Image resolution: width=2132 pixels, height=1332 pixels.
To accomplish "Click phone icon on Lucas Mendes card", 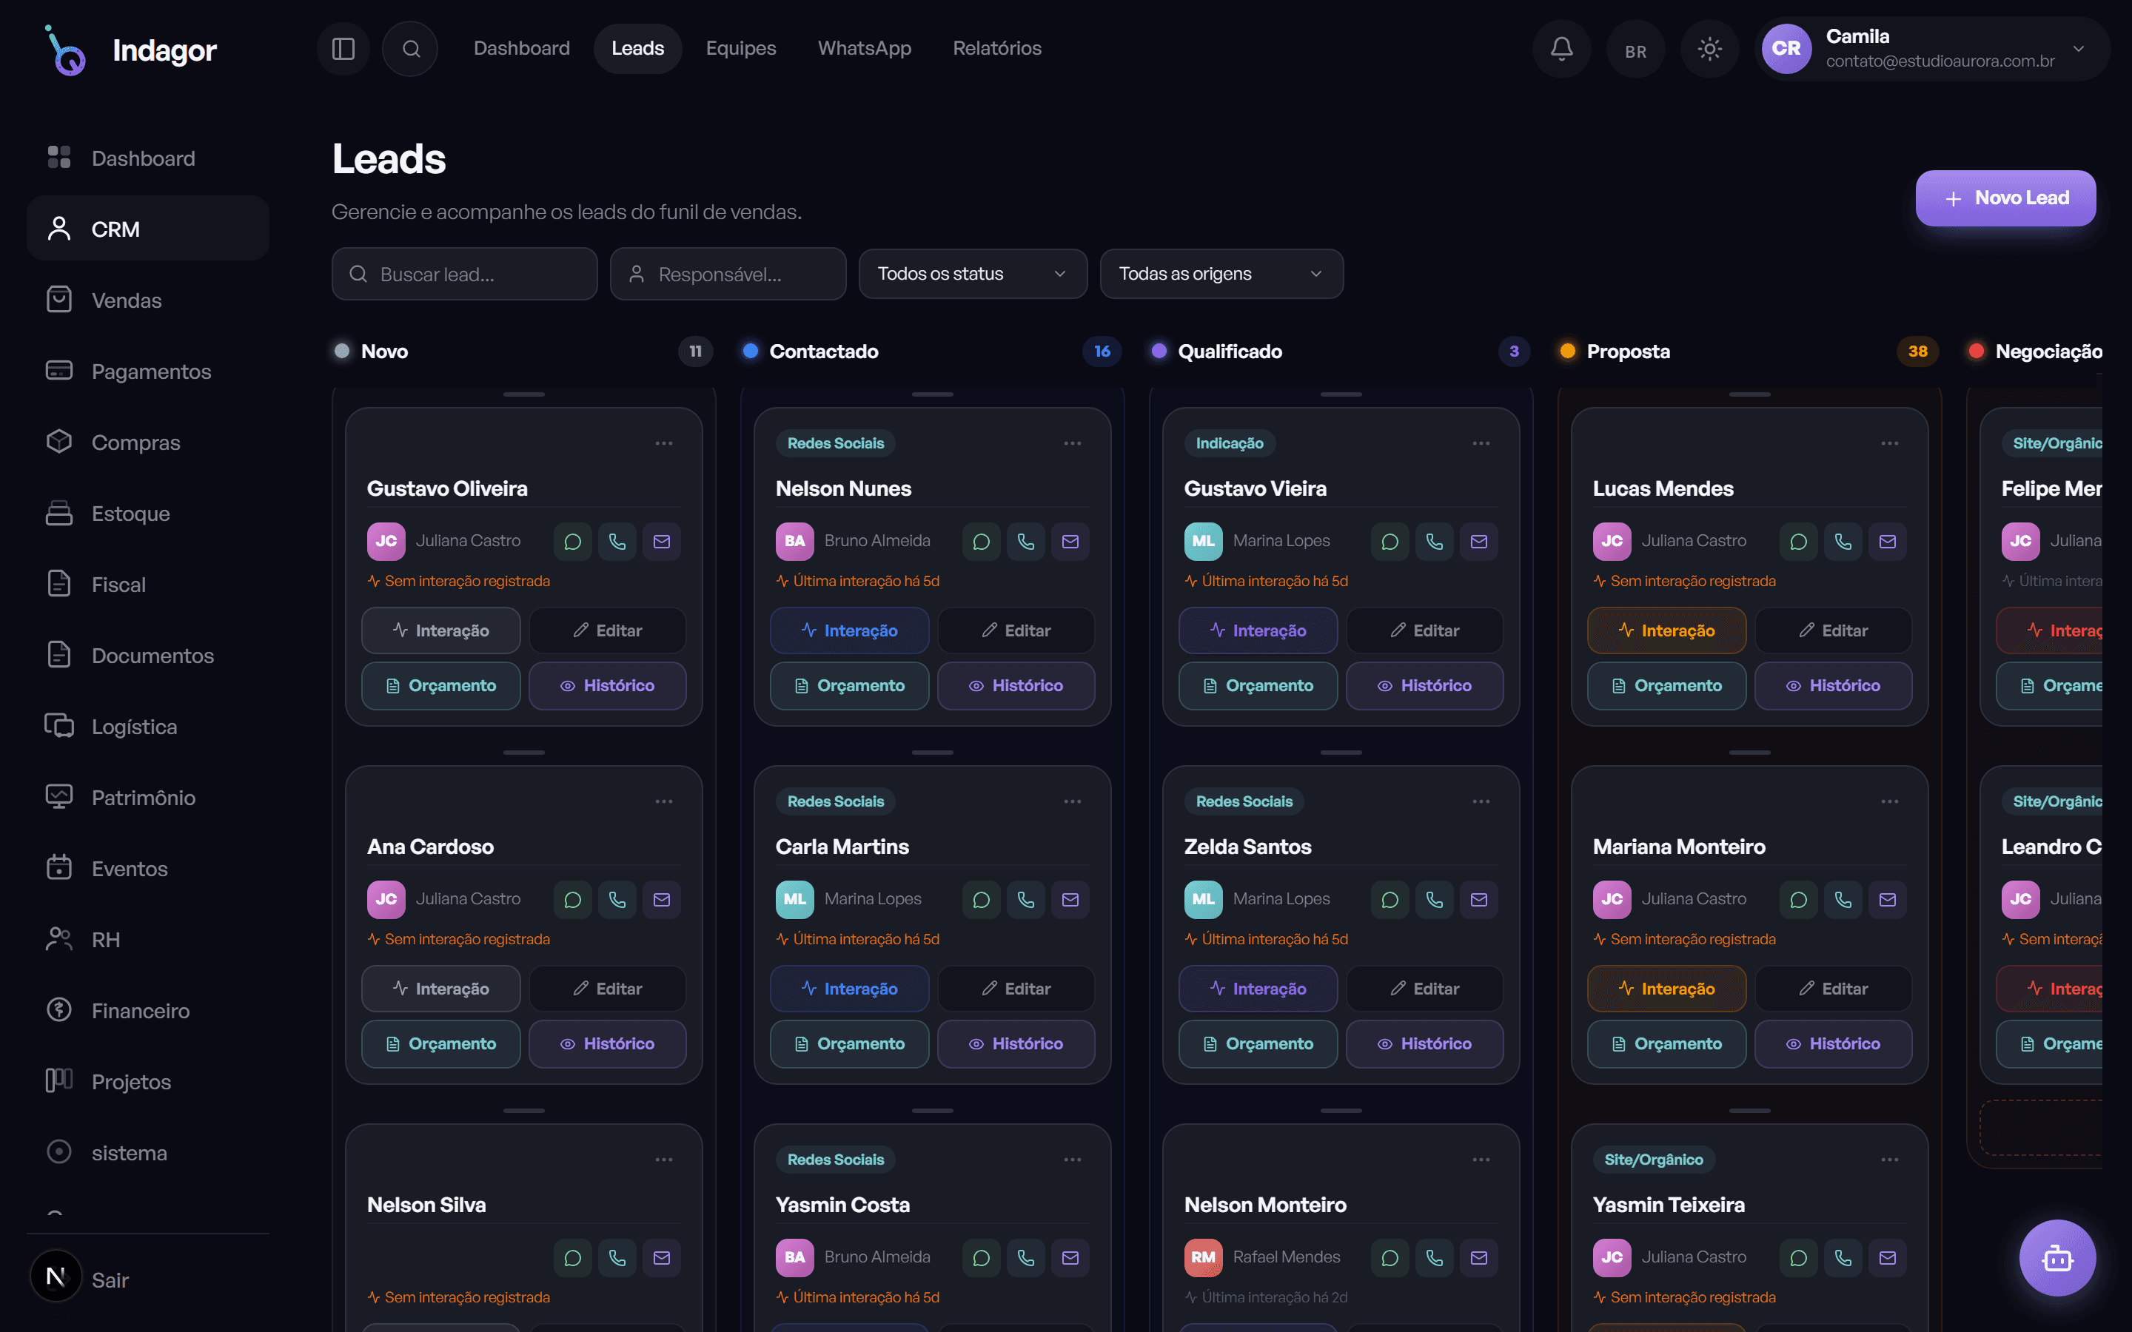I will point(1843,542).
